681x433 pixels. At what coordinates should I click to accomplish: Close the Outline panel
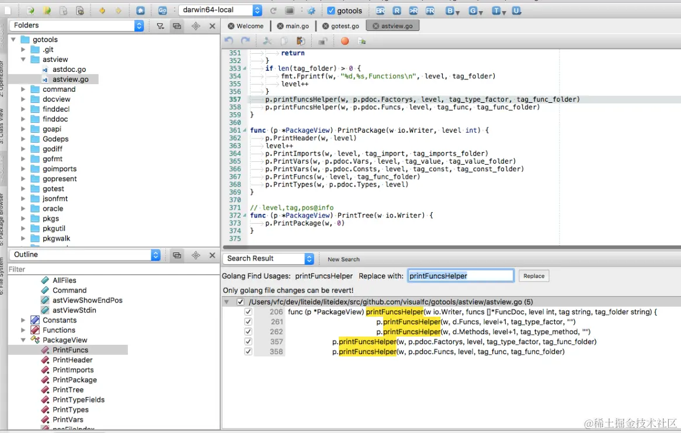(213, 255)
